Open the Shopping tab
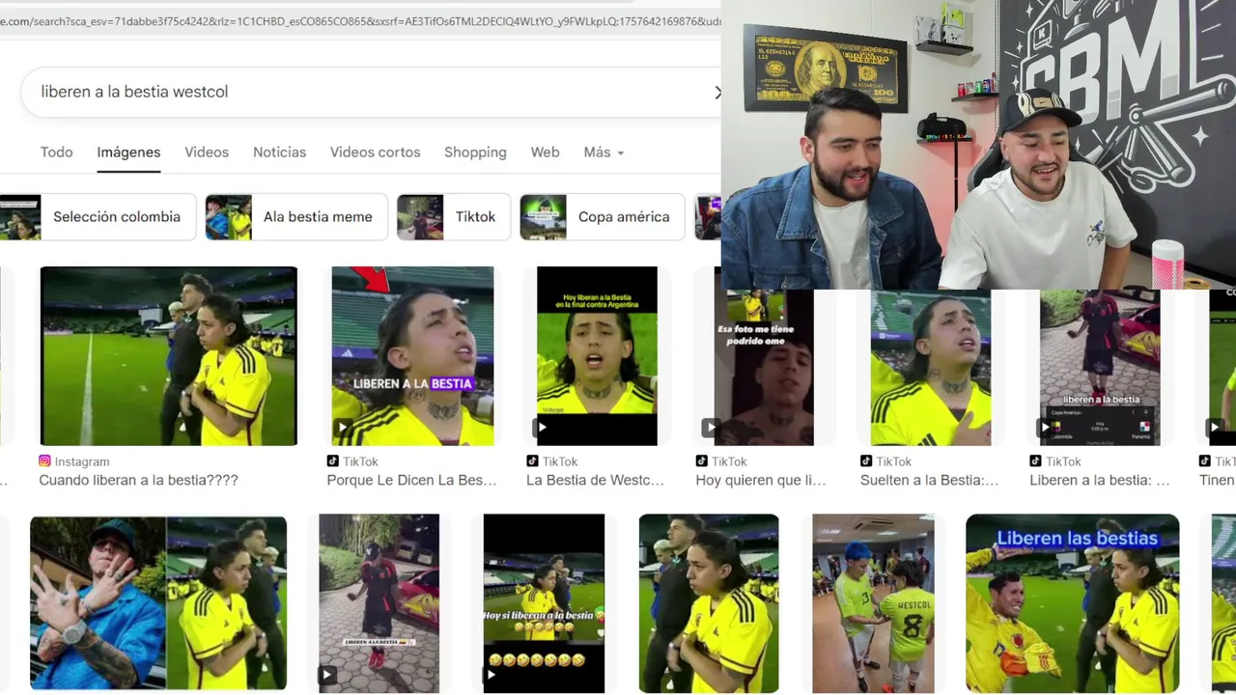1236x695 pixels. coord(475,153)
